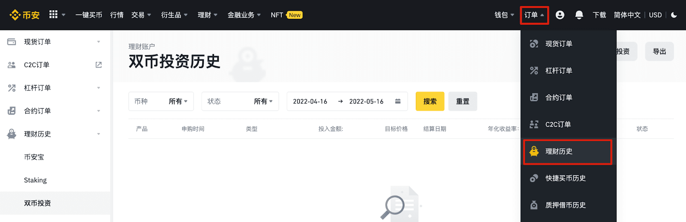Go to 一键买币 page
686x222 pixels.
89,15
